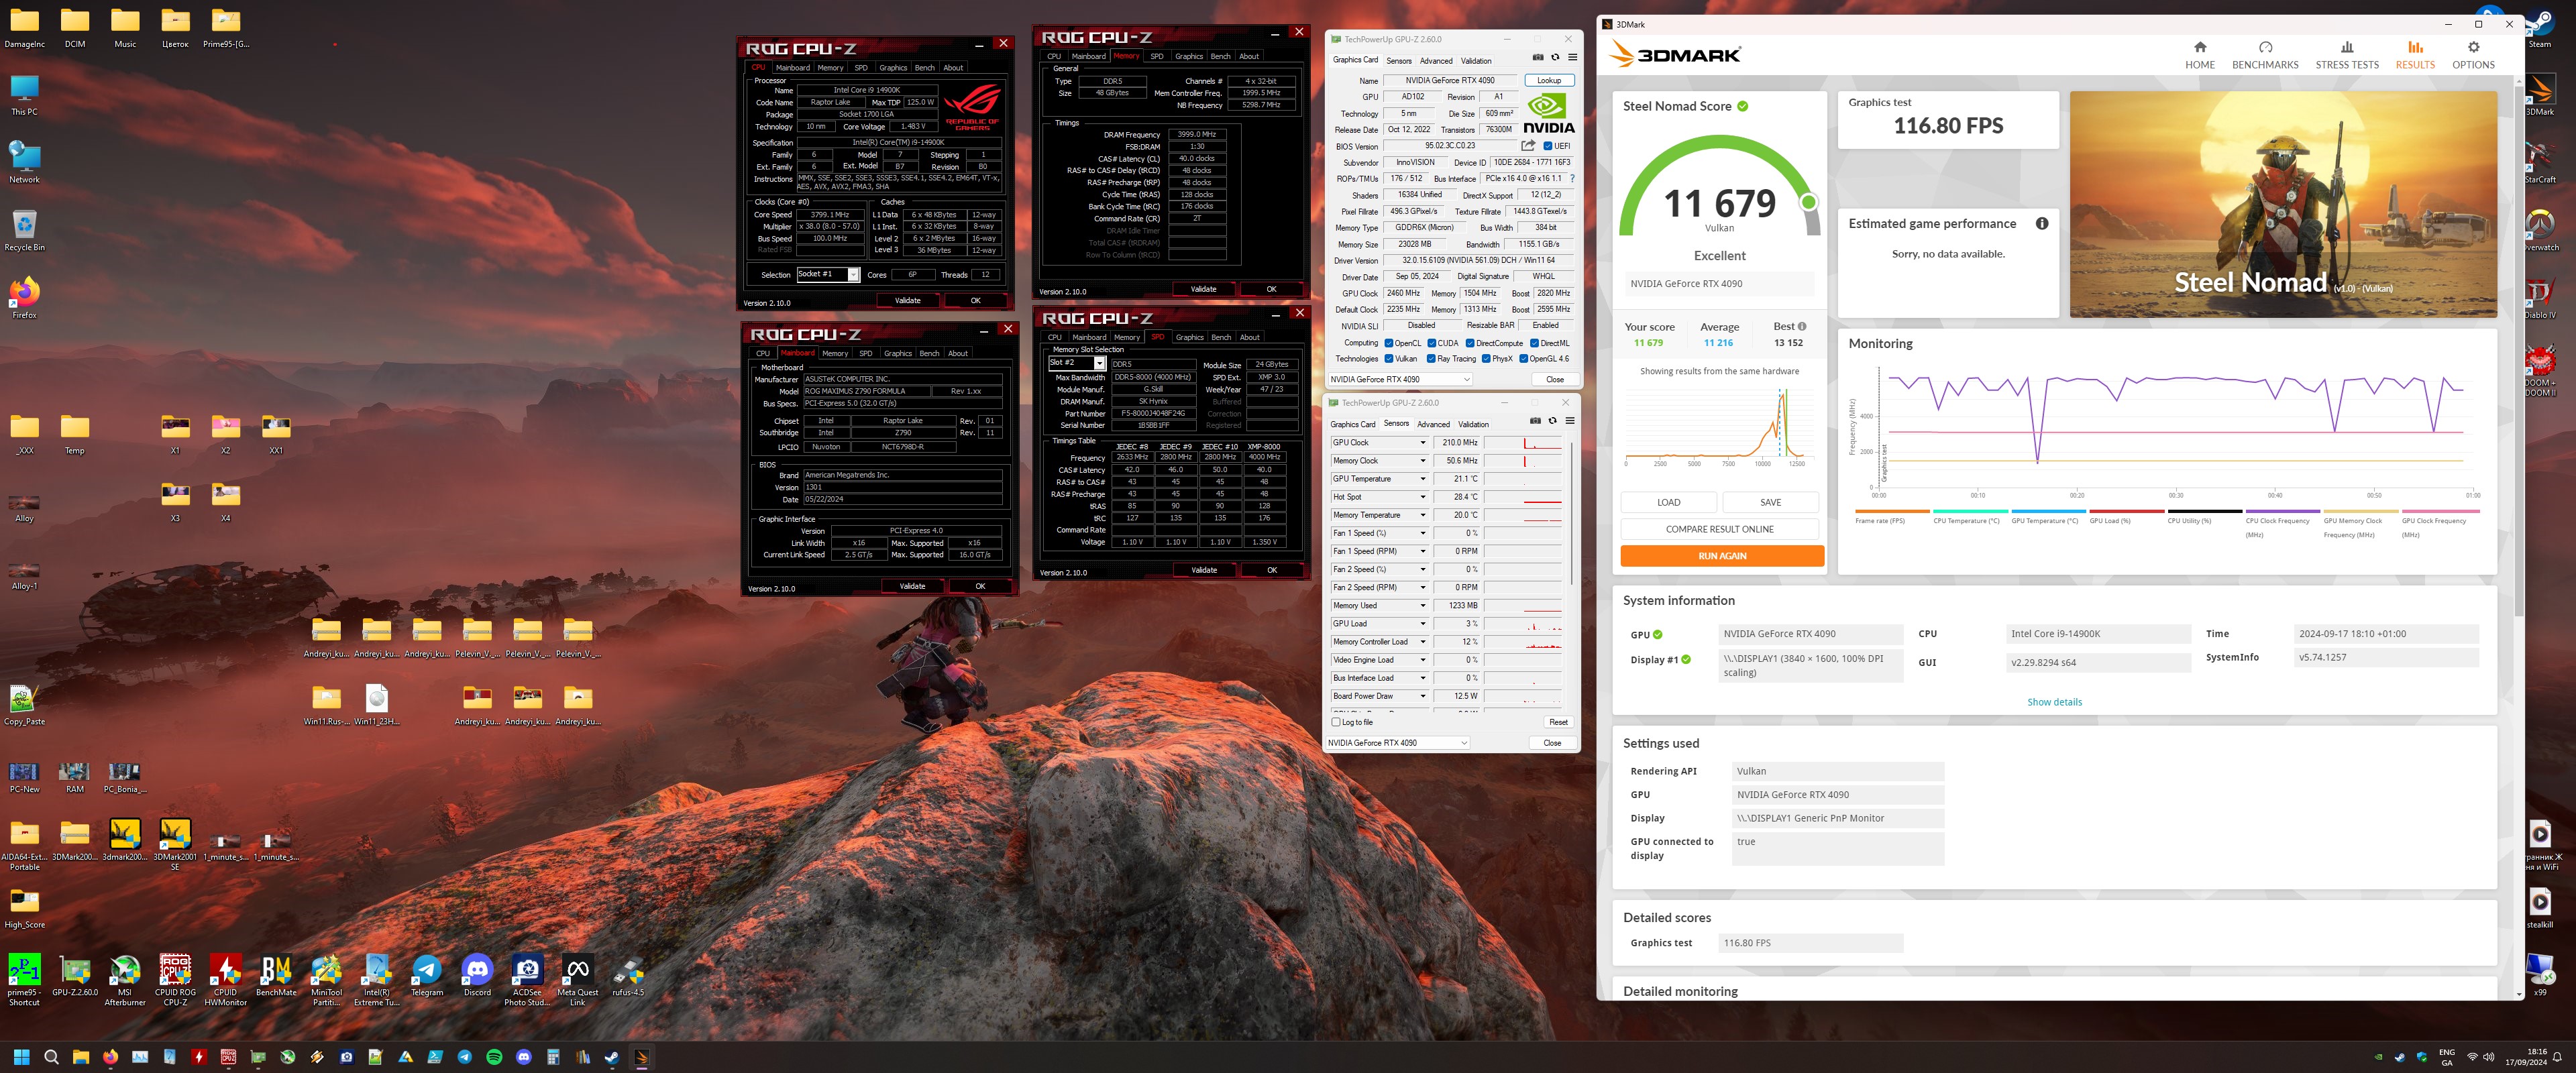Expand GPU Temperature sensor dropdown
2576x1073 pixels.
[x=1423, y=479]
